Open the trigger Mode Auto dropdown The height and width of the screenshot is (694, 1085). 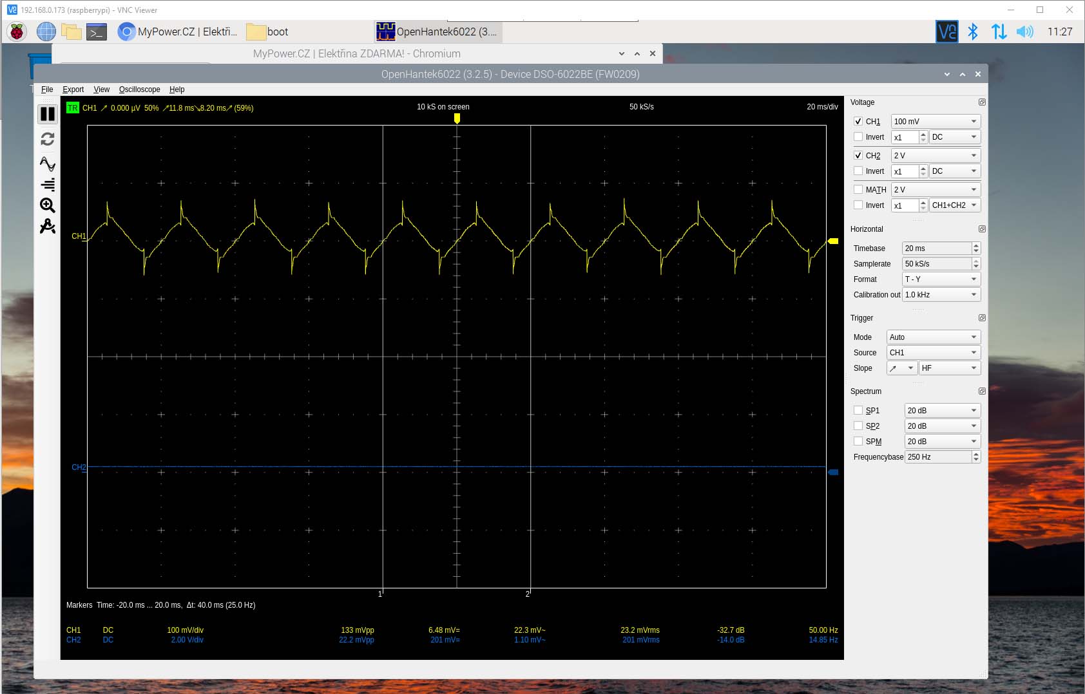coord(933,337)
